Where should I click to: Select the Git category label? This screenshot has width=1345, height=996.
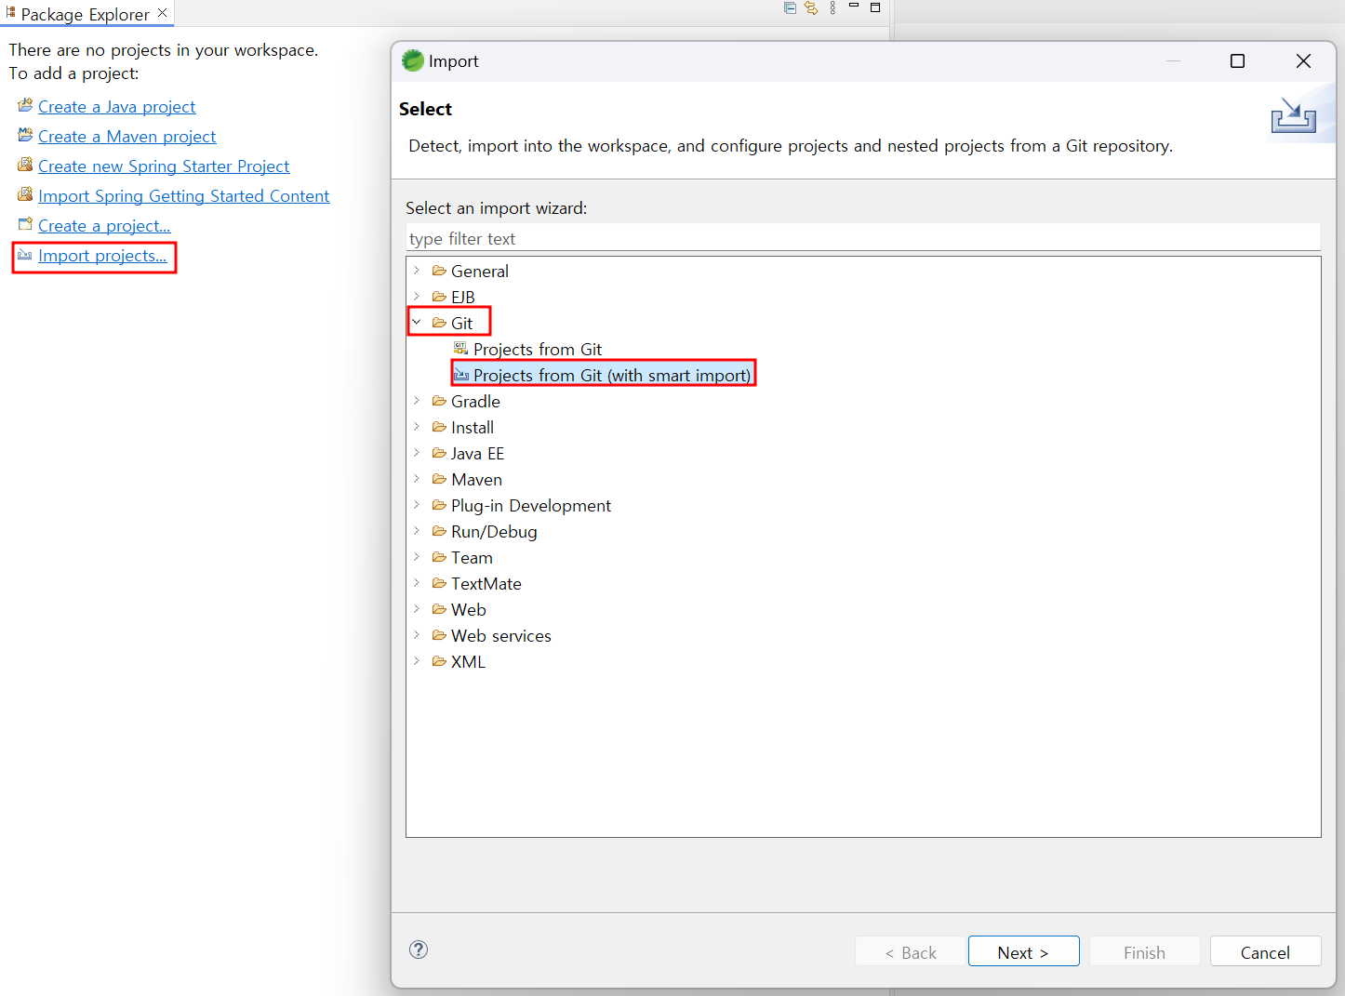(462, 323)
